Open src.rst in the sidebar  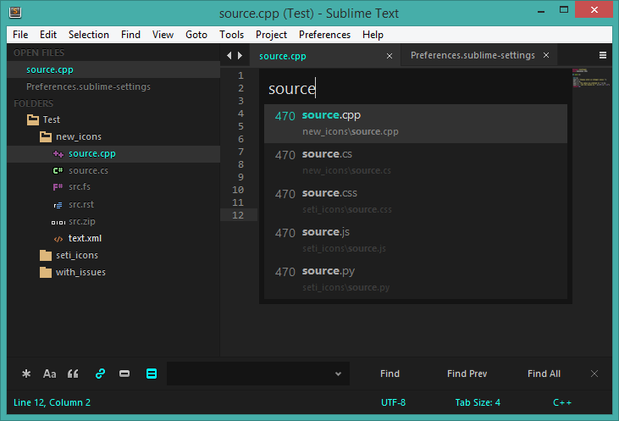click(81, 204)
